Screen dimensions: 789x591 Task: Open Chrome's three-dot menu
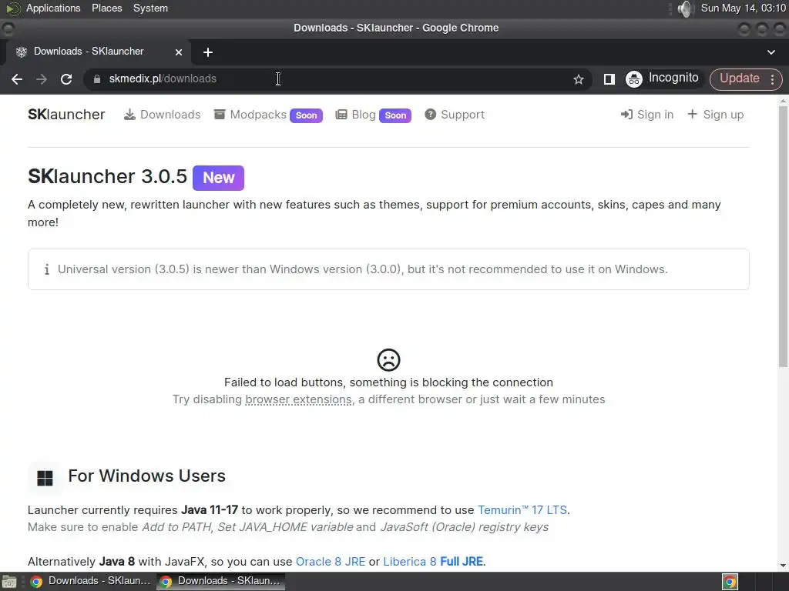click(772, 79)
